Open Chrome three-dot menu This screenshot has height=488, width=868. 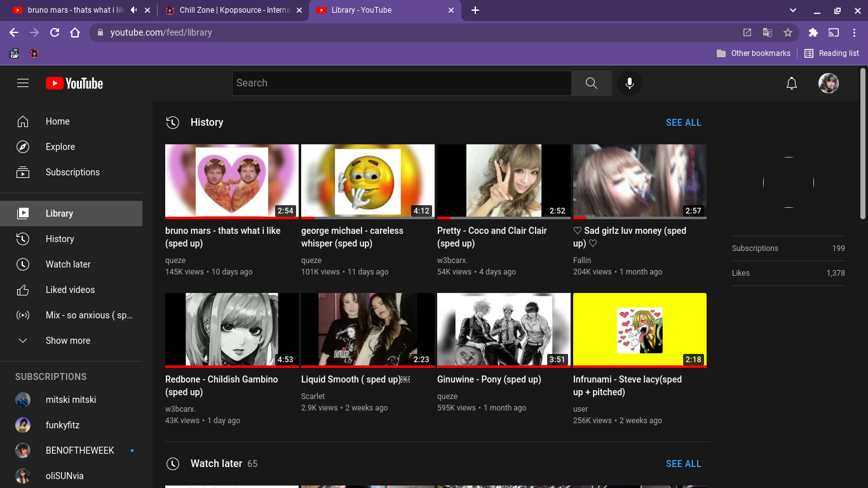[x=854, y=32]
